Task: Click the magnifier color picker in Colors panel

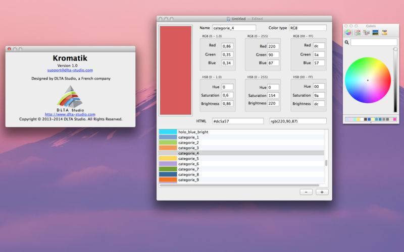Action: click(x=347, y=42)
